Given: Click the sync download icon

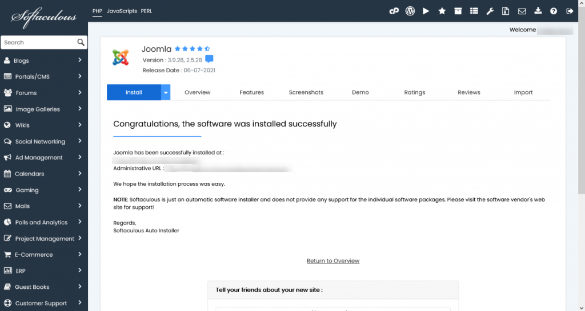Looking at the screenshot, I should (538, 11).
